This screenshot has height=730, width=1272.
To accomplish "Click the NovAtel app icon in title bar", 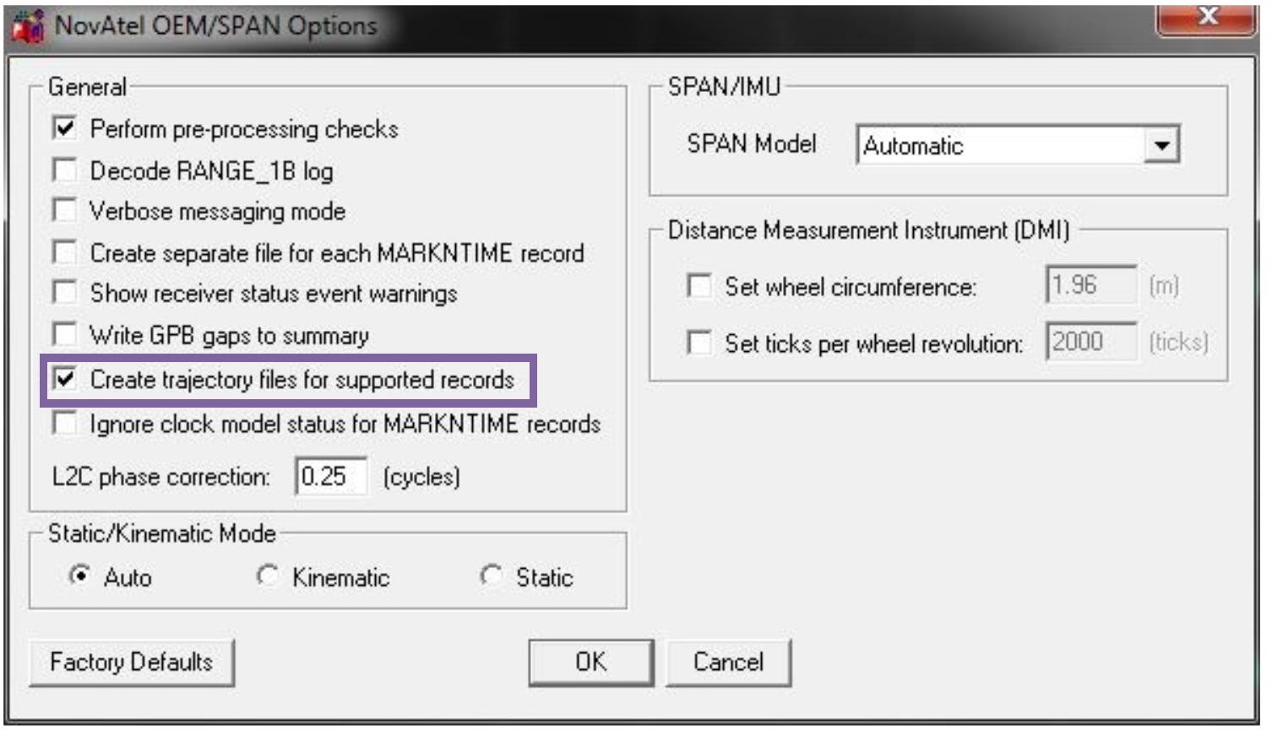I will (x=28, y=26).
